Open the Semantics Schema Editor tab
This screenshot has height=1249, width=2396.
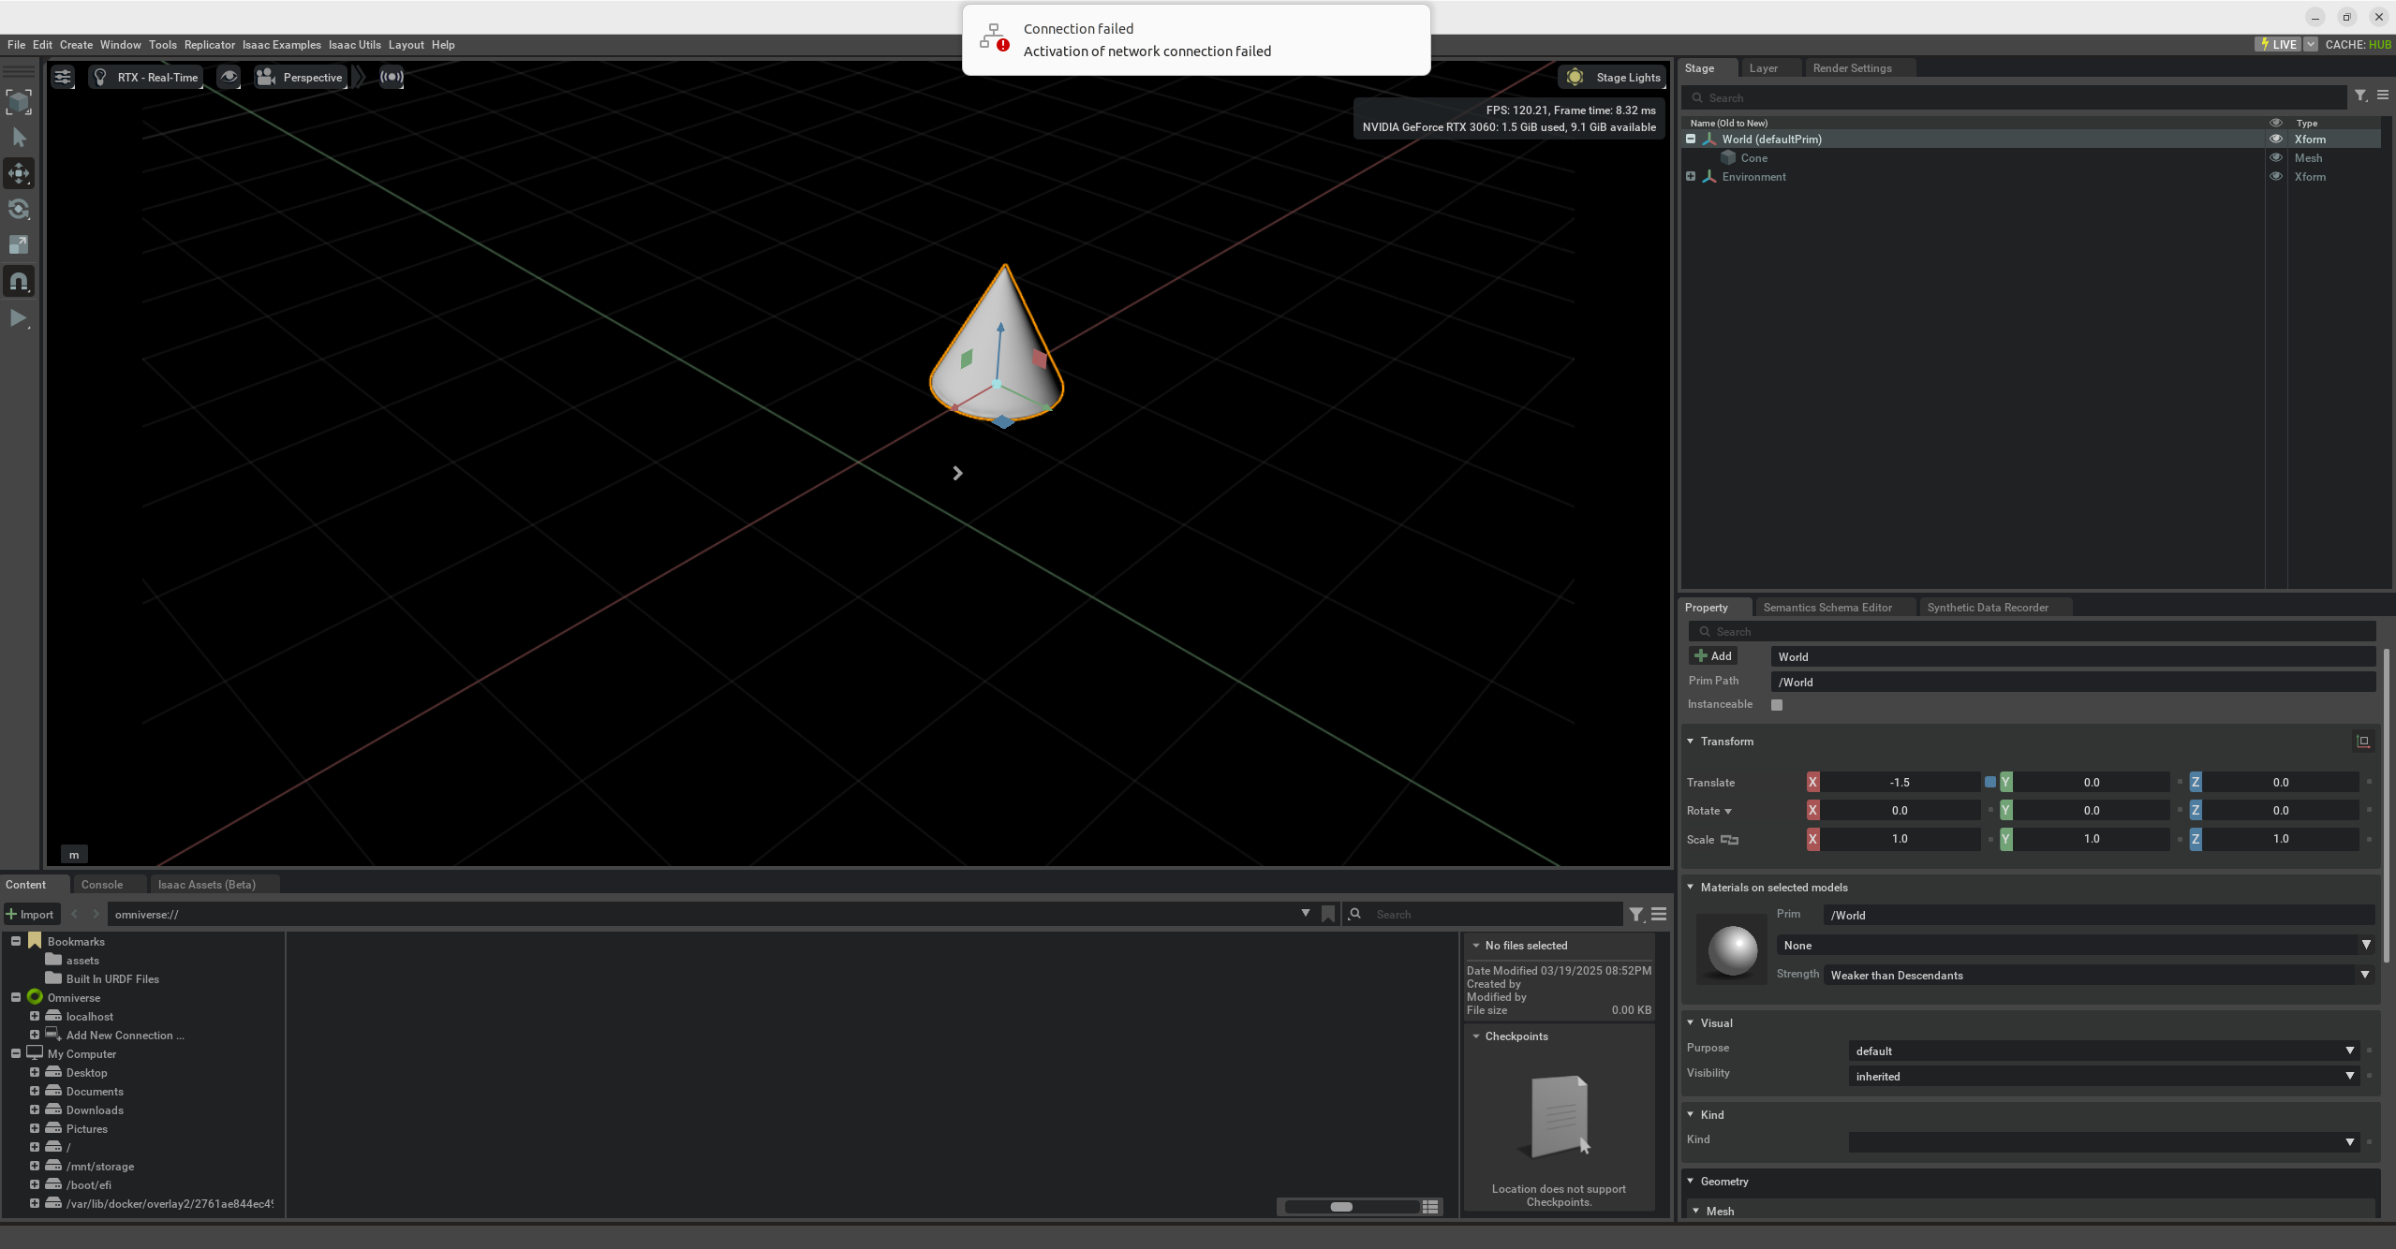pyautogui.click(x=1827, y=608)
